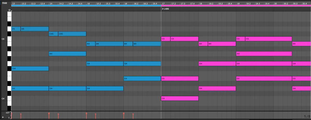
Task: Select the blue G4 note at bar 16
Action: tap(142, 64)
